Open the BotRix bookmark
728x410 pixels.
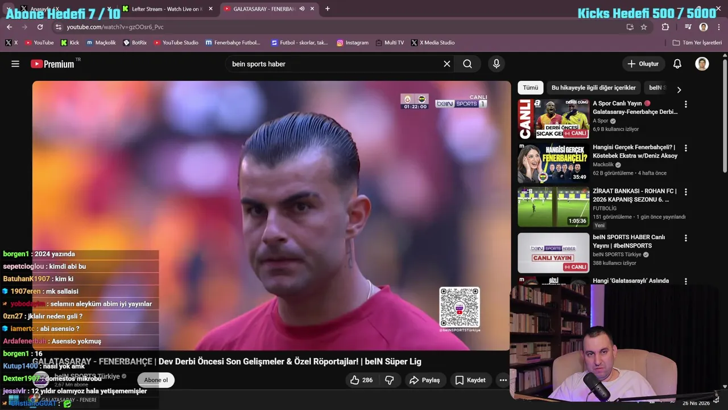click(135, 43)
